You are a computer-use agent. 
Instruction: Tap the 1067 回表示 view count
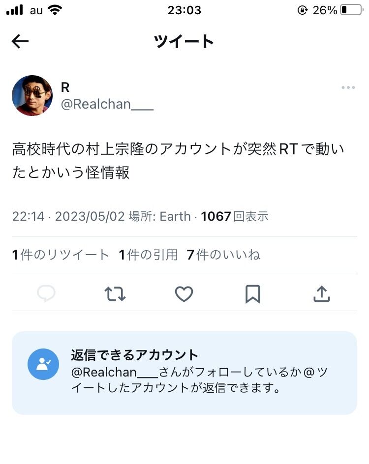pos(235,216)
